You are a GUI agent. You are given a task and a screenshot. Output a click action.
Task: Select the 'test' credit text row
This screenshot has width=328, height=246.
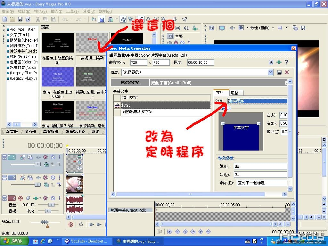166,105
